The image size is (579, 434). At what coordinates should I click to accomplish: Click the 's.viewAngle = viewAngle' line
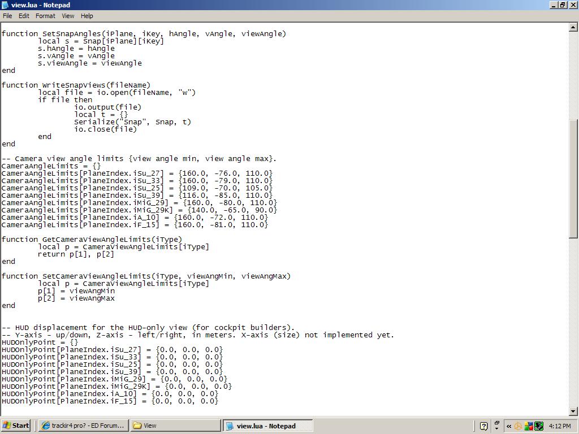[90, 63]
